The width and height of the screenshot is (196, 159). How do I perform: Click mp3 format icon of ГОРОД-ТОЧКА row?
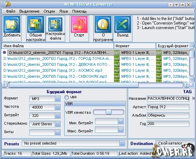(117, 58)
